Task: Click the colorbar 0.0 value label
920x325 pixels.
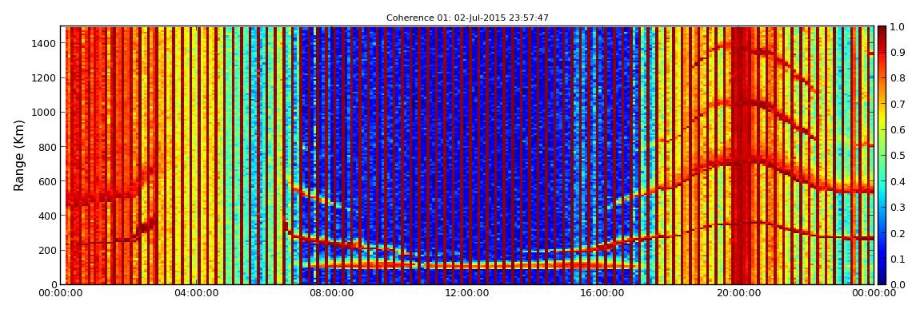Action: (x=897, y=284)
